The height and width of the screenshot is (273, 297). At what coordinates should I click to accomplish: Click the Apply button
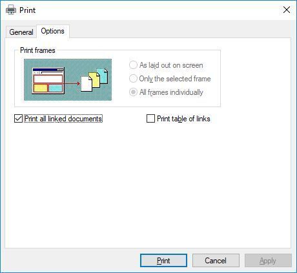(x=268, y=261)
